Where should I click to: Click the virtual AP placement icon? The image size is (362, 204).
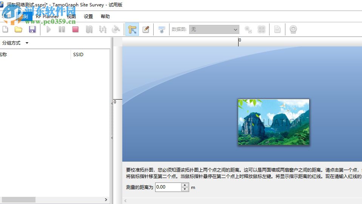[162, 29]
